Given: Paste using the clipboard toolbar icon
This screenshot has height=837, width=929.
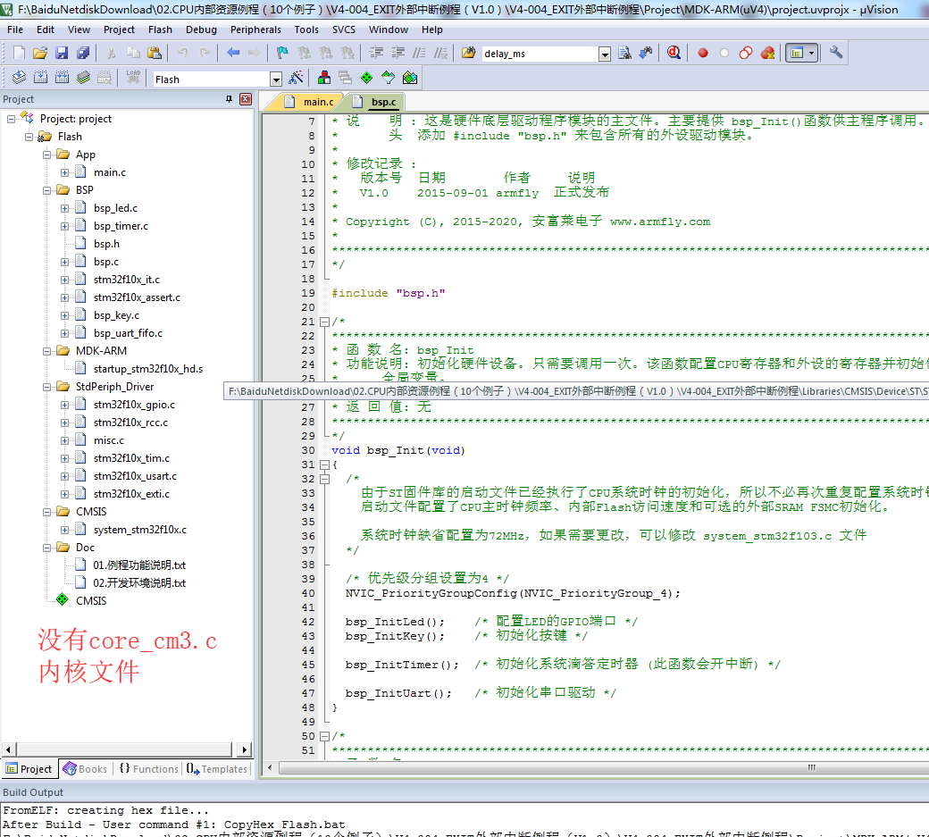Looking at the screenshot, I should pyautogui.click(x=154, y=54).
